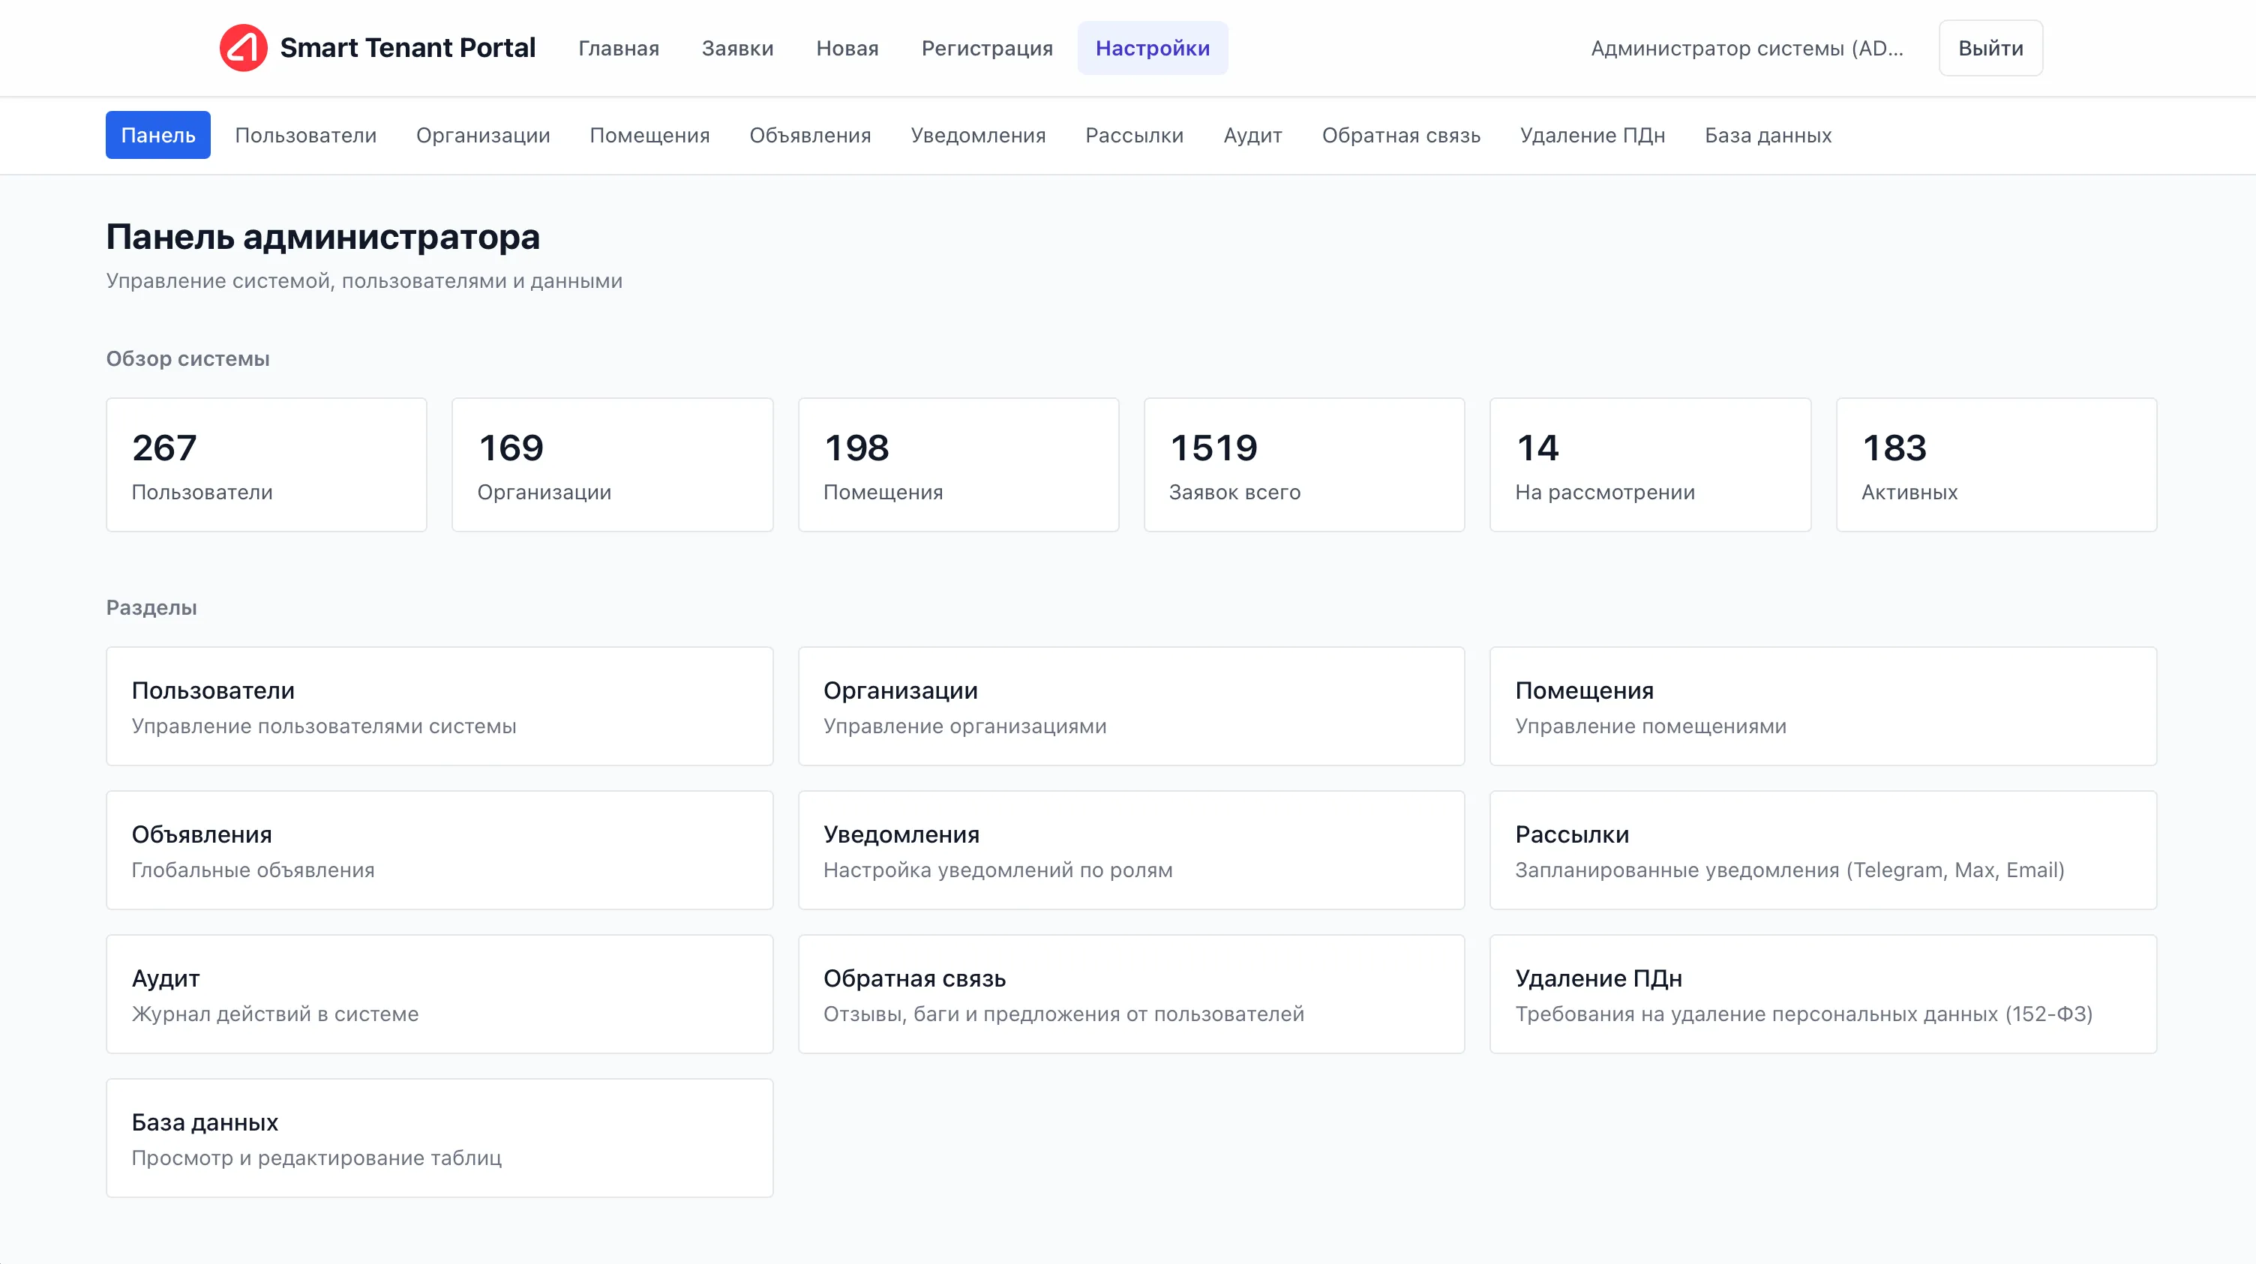Viewport: 2256px width, 1264px height.
Task: Open the Рассылки section card
Action: click(1823, 850)
